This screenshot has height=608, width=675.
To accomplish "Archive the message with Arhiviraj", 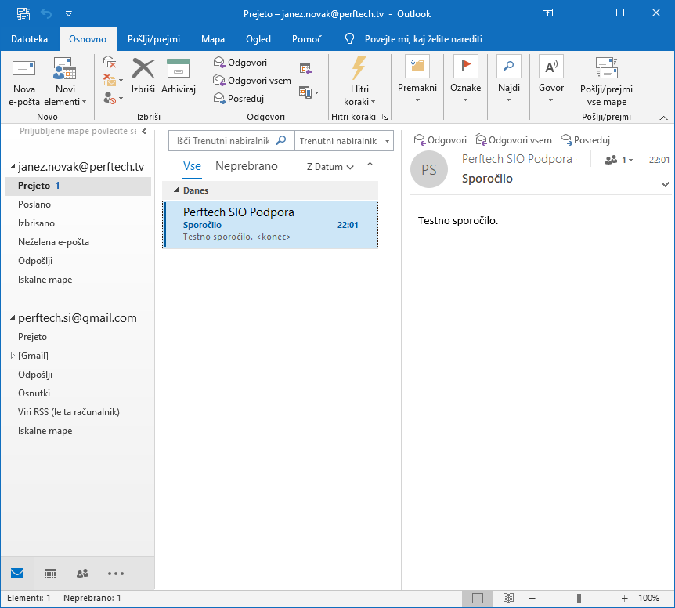I will click(179, 76).
